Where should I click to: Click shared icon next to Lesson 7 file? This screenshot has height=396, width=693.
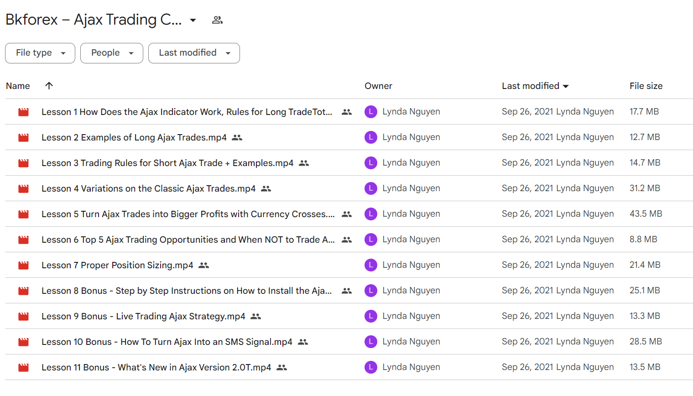click(x=203, y=265)
